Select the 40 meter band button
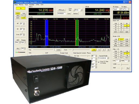 click(x=116, y=26)
